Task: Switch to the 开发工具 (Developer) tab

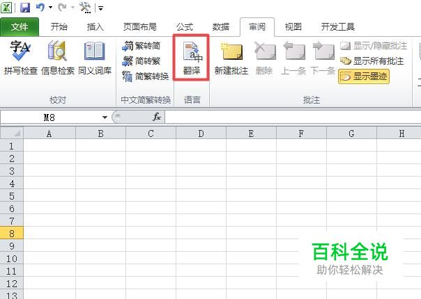Action: [x=338, y=27]
